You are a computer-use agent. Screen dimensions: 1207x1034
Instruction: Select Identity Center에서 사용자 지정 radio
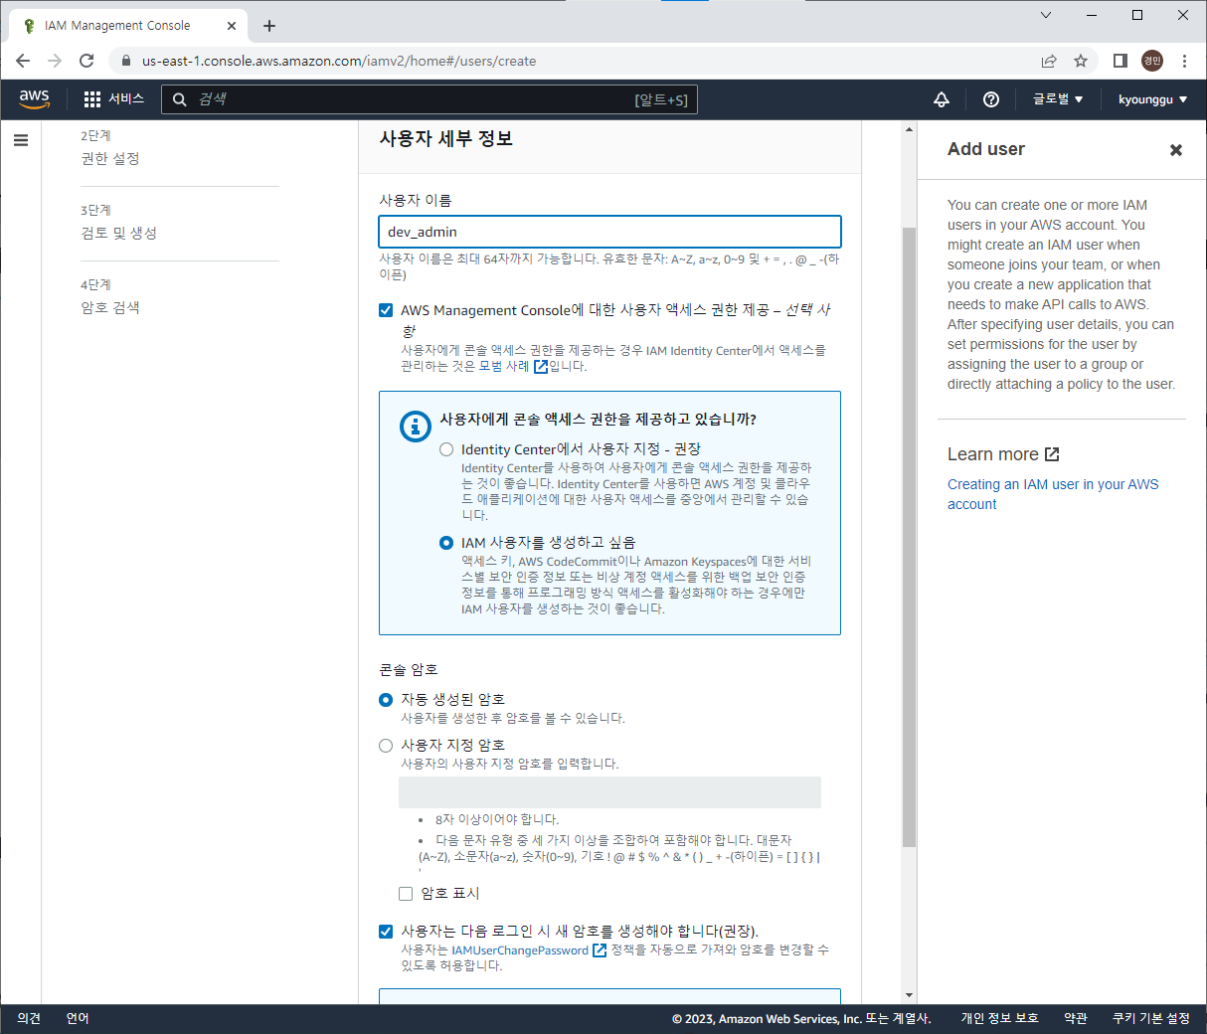446,449
